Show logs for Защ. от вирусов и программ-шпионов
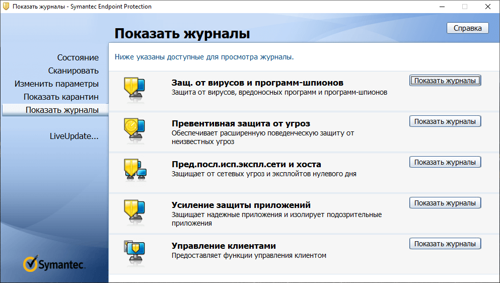This screenshot has width=500, height=283. pos(445,81)
